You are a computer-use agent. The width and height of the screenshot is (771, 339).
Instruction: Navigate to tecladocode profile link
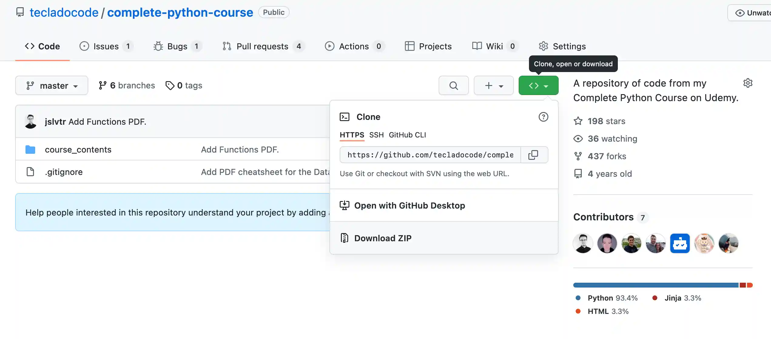click(x=63, y=12)
